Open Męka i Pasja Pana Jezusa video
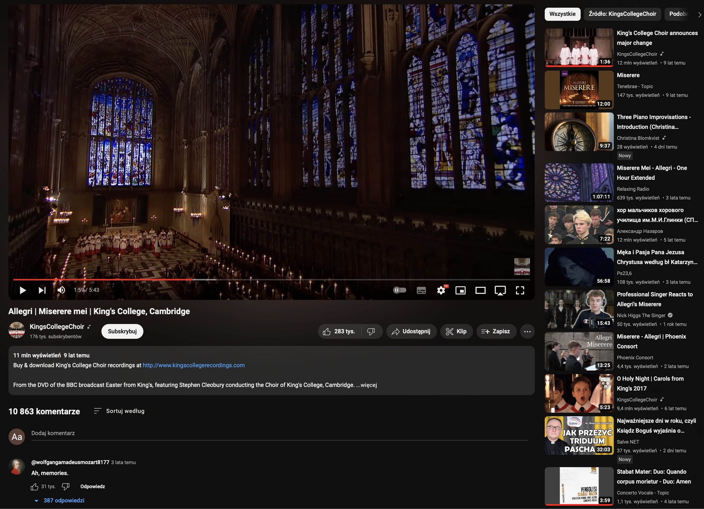This screenshot has width=704, height=509. 657,257
